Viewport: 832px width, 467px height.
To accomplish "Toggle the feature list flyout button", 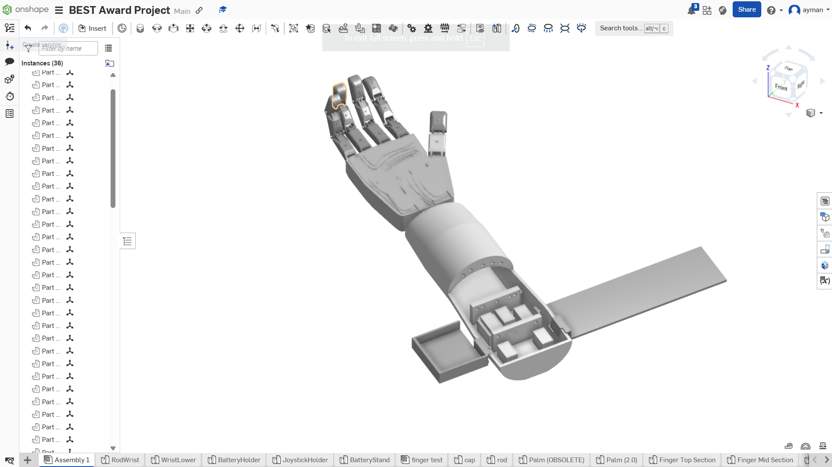I will coord(128,241).
